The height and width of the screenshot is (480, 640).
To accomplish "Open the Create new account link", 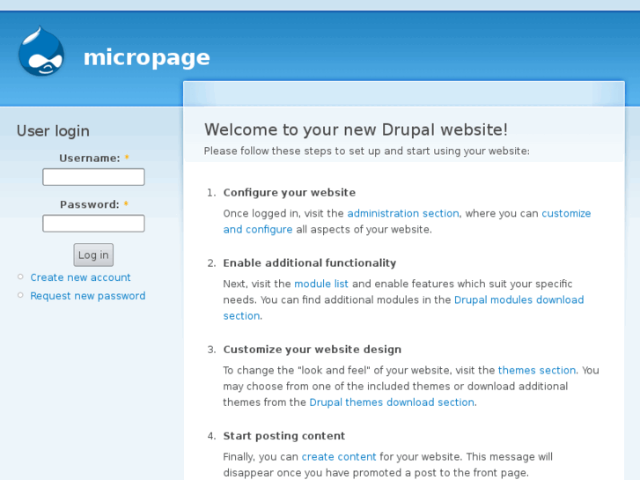I will 80,277.
